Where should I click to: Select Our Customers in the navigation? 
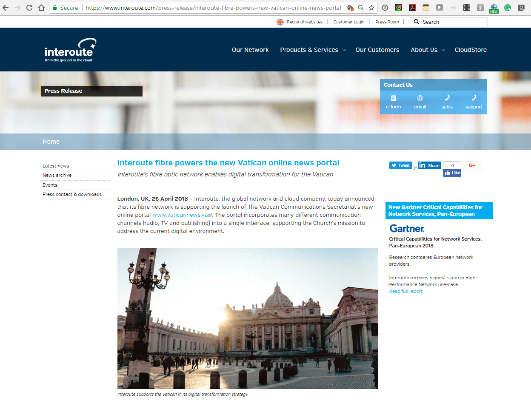377,50
